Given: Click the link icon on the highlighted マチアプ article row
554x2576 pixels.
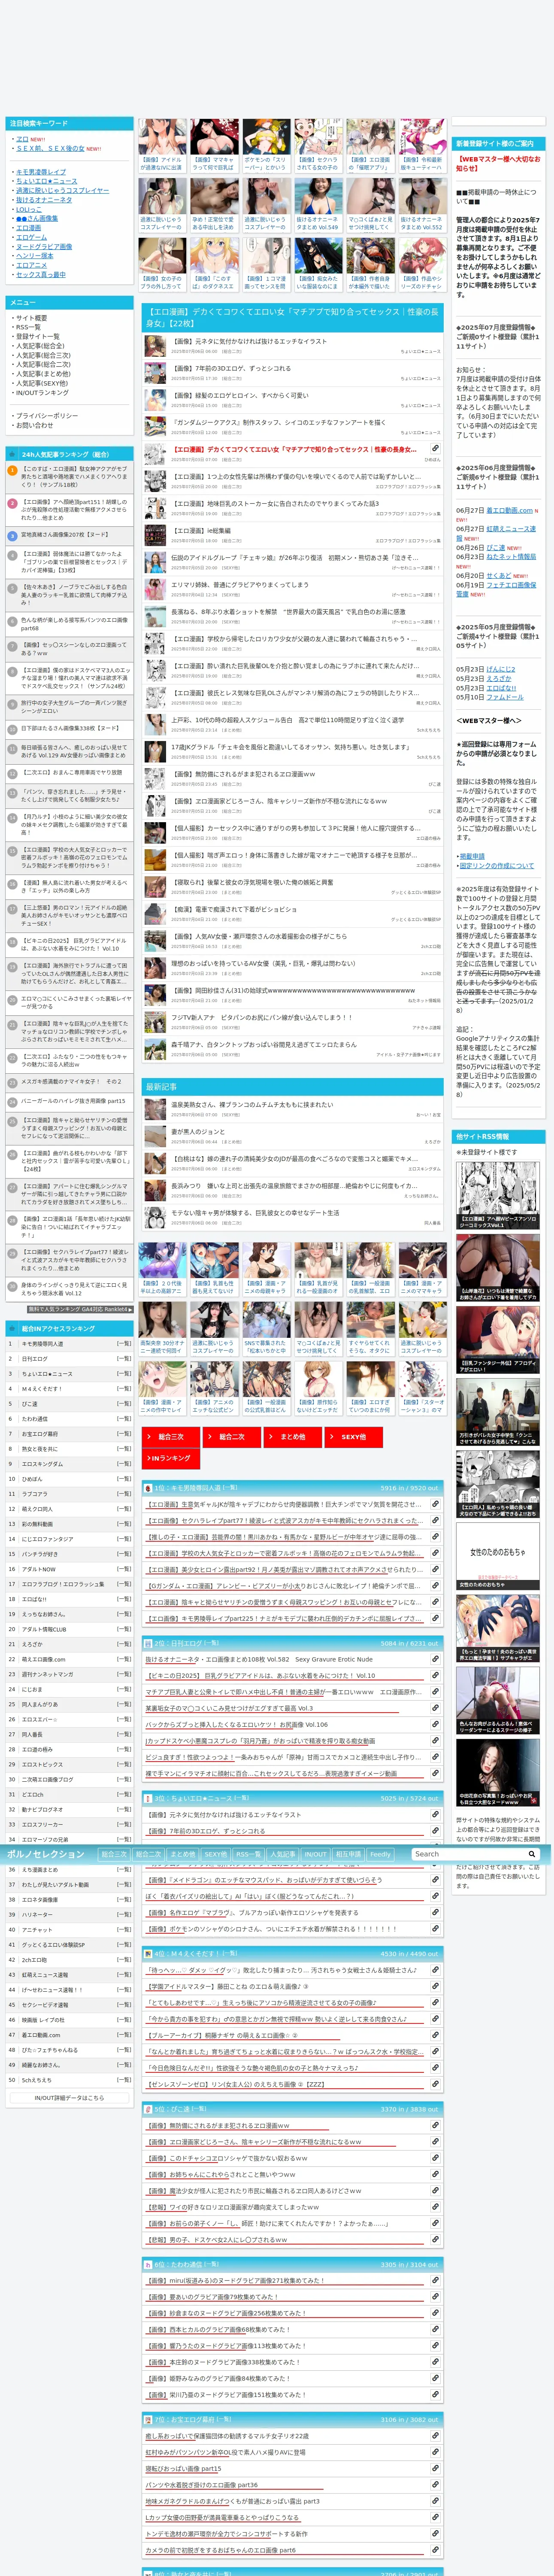Looking at the screenshot, I should tap(435, 448).
